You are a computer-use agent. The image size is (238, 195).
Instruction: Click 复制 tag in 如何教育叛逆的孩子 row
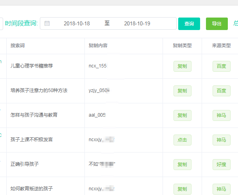[182, 189]
